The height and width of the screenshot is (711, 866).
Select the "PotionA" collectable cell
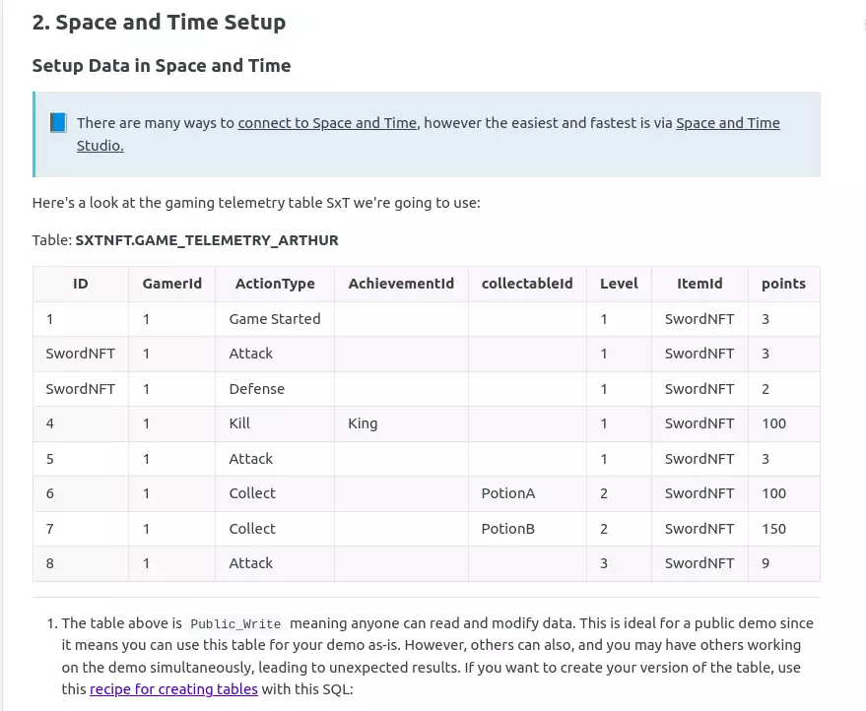coord(508,493)
